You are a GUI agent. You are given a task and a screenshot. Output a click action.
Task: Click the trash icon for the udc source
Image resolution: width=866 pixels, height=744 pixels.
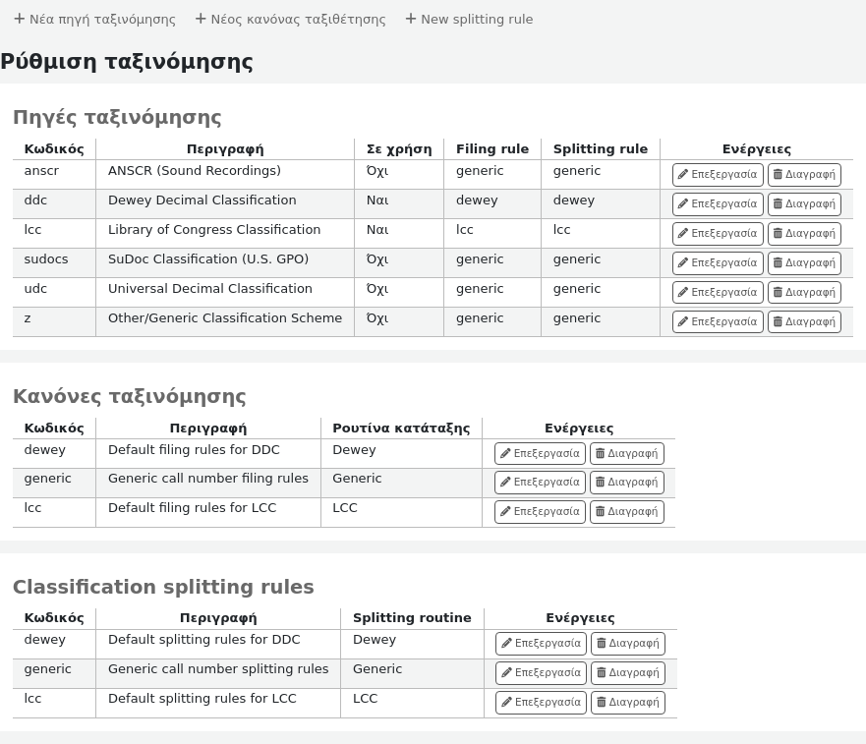778,293
